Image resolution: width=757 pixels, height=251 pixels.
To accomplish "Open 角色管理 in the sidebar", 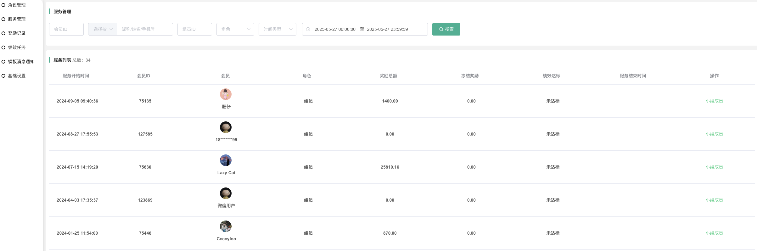I will 17,5.
